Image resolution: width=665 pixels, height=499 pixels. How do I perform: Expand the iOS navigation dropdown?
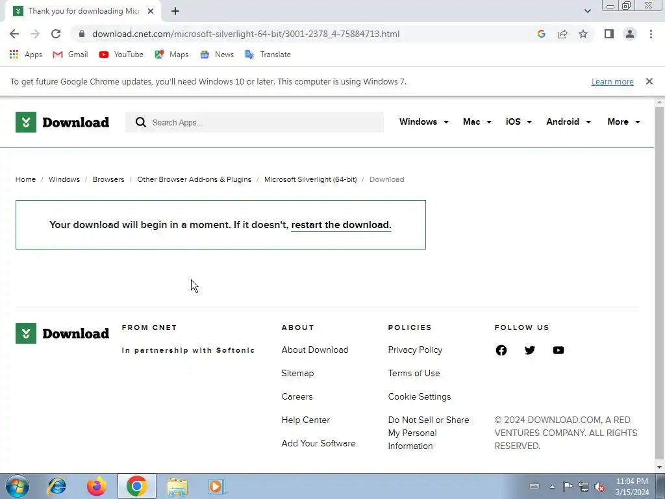click(518, 122)
